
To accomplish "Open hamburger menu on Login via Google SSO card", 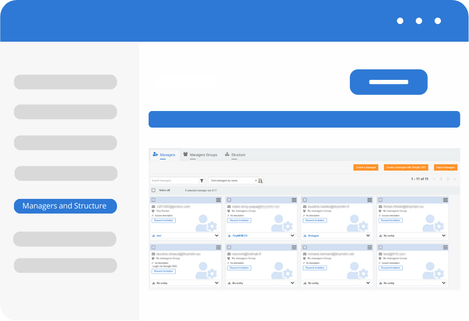I will 218,247.
